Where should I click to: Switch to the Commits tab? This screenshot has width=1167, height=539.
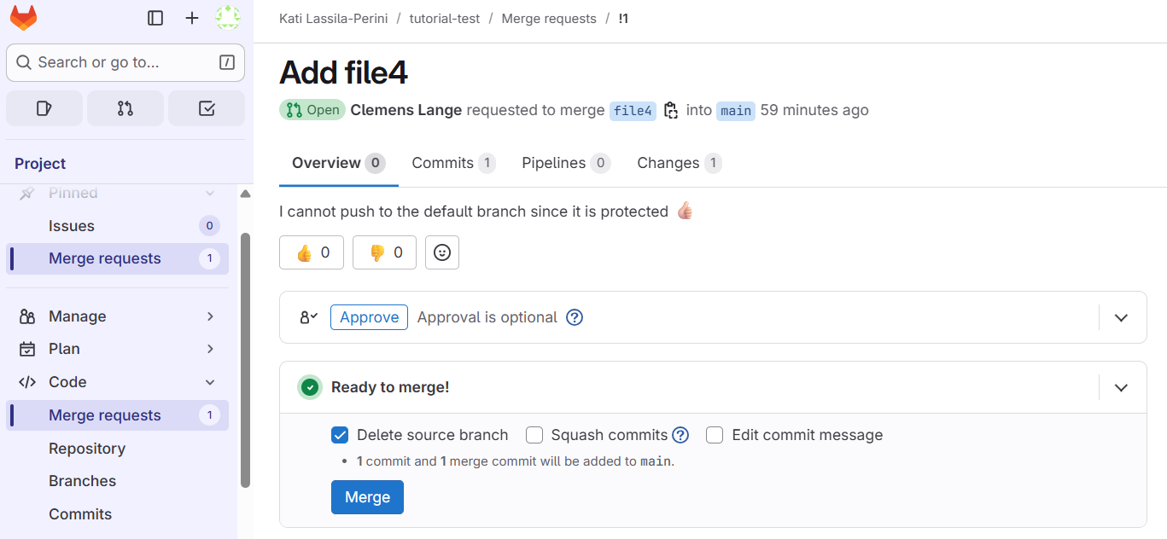click(x=453, y=163)
